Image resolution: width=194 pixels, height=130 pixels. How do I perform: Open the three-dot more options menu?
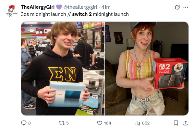186,7
